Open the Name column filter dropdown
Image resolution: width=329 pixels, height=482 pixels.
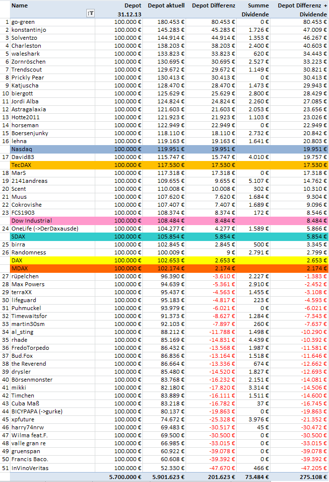pos(90,13)
